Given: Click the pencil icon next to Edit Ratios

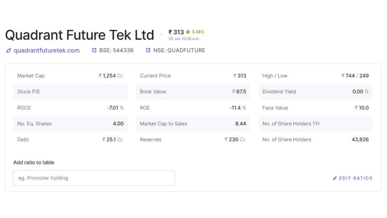Looking at the screenshot, I should coord(335,178).
